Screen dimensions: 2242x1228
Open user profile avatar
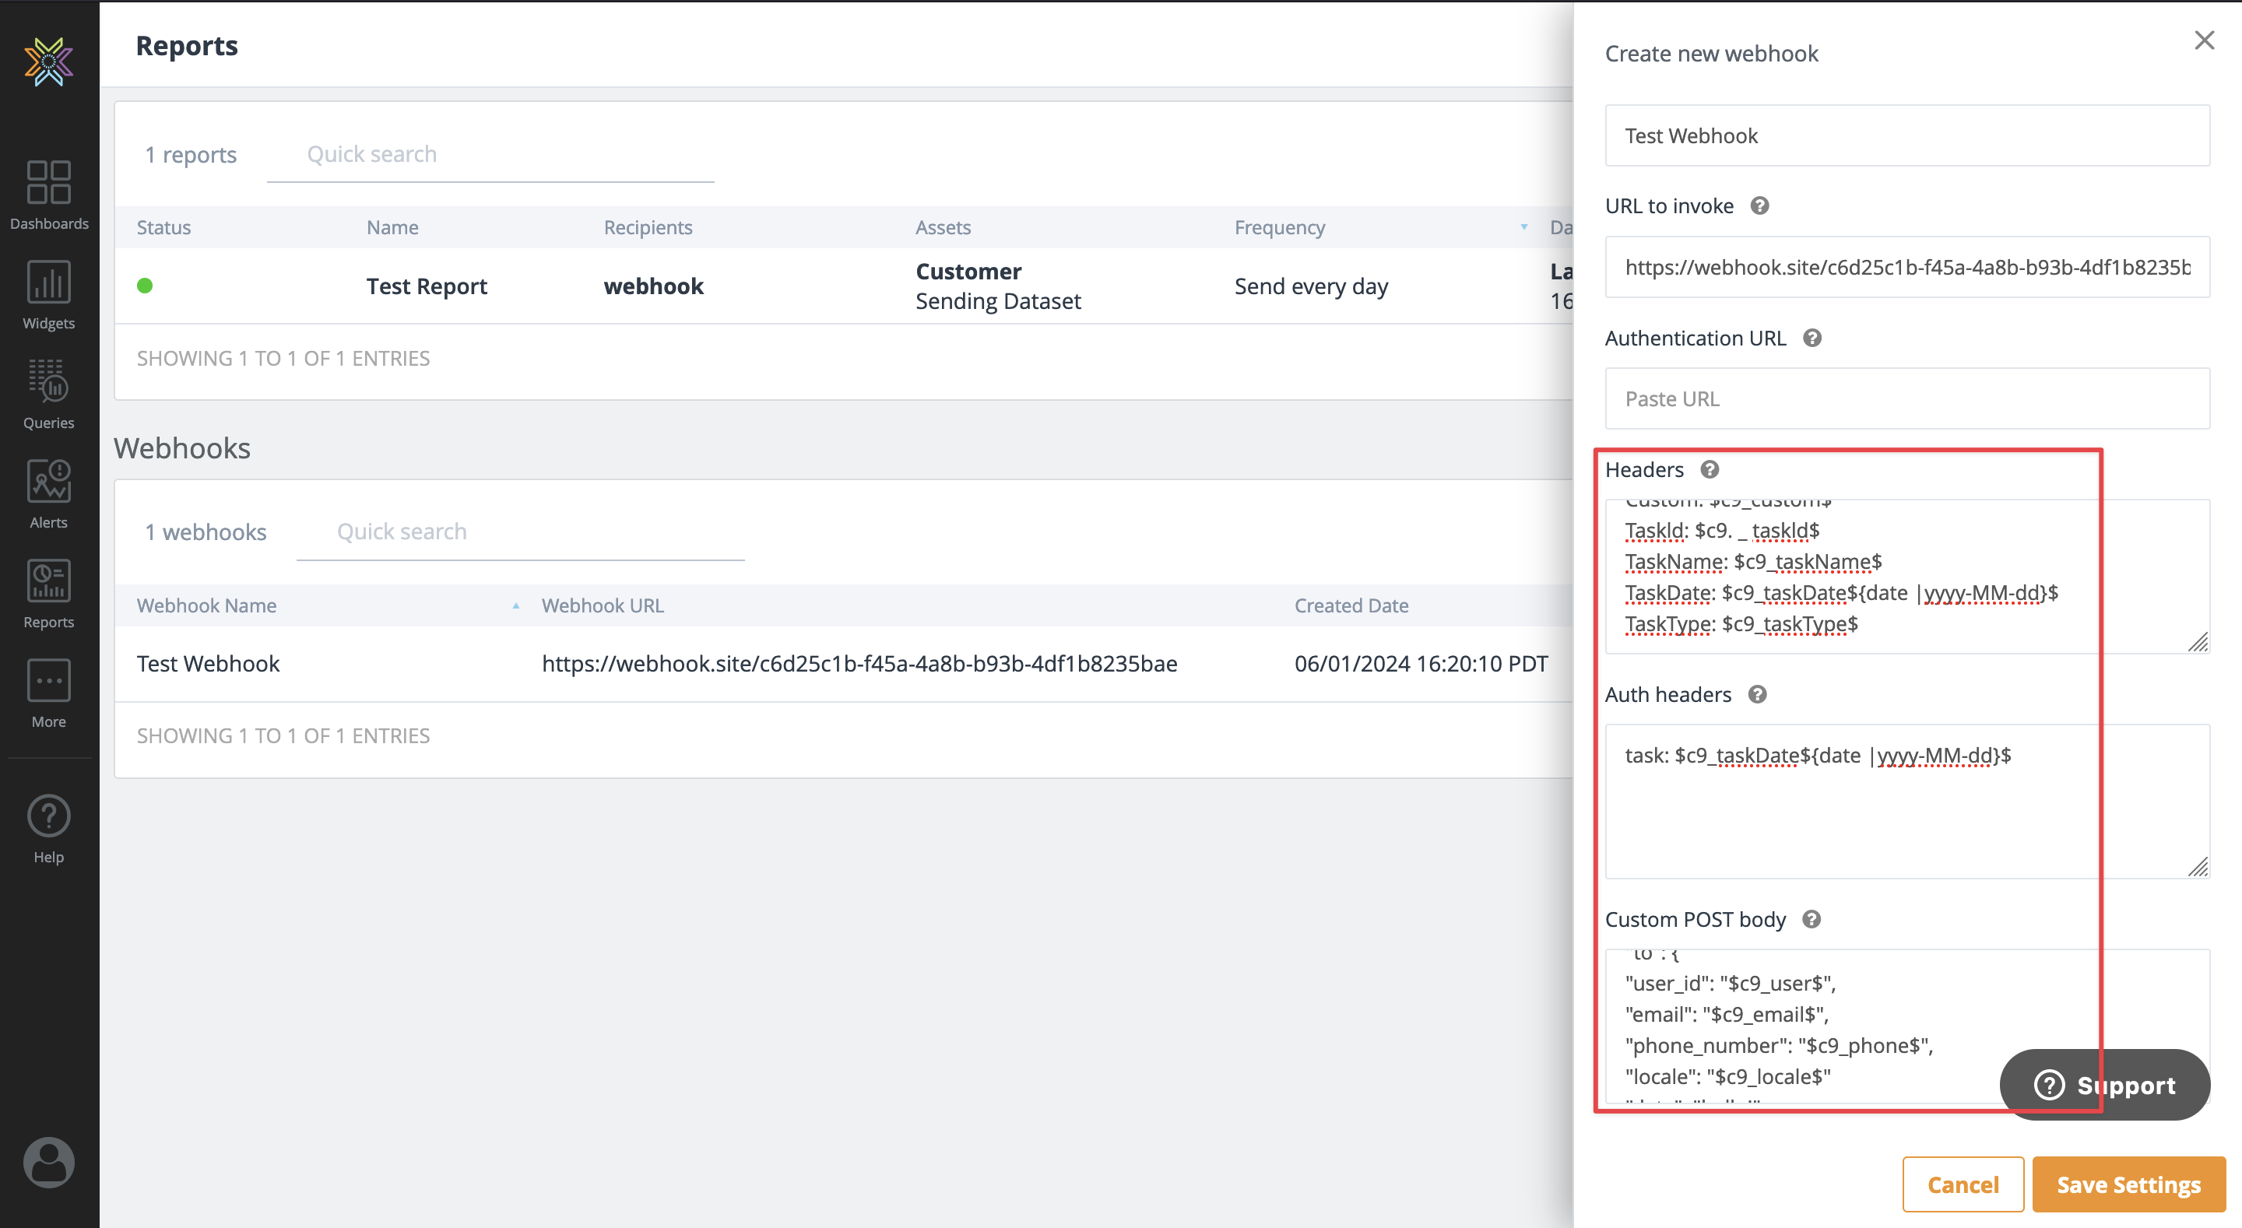(x=49, y=1162)
